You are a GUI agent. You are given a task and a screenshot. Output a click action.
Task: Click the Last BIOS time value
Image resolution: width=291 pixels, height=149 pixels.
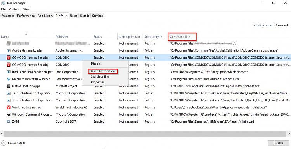[x=281, y=25]
